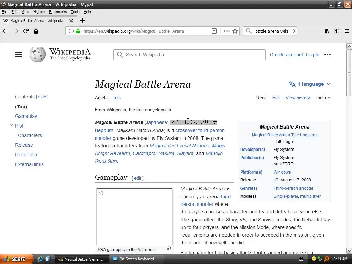Image resolution: width=352 pixels, height=264 pixels.
Task: Show site information via the info icon
Action: point(71,31)
